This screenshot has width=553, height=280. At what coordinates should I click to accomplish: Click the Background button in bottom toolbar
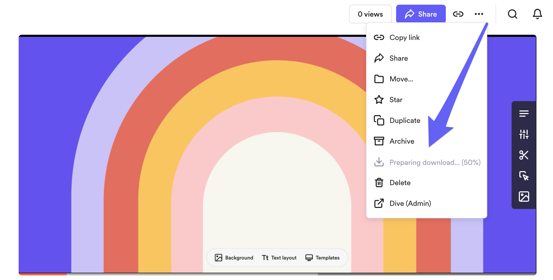(x=234, y=258)
